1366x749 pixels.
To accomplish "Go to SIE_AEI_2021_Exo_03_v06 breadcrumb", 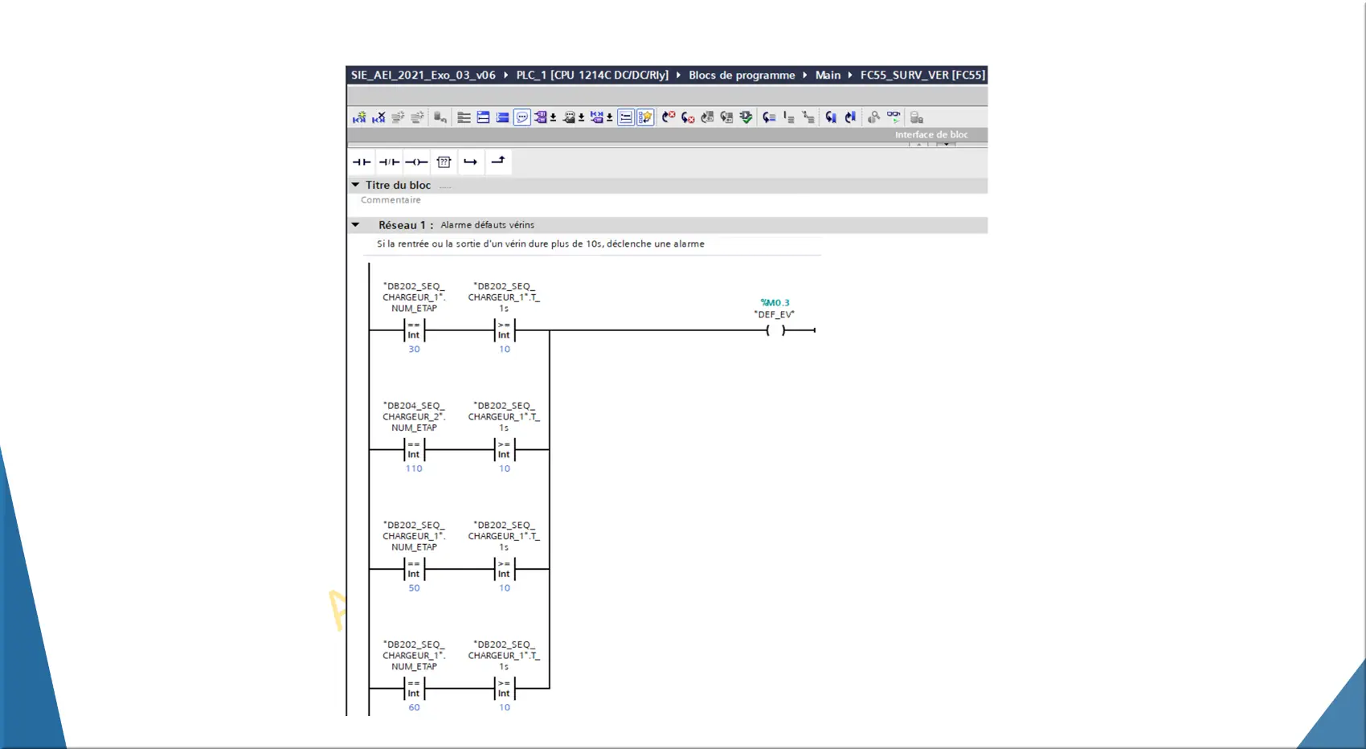I will [423, 75].
